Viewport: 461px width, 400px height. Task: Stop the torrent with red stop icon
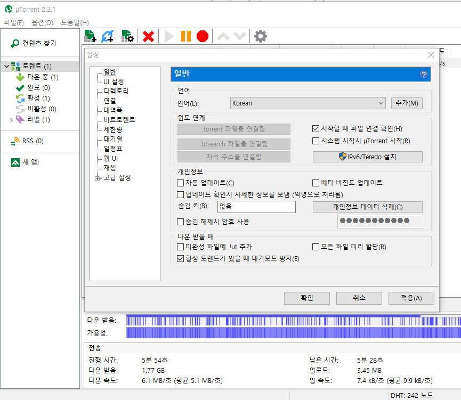coord(203,36)
